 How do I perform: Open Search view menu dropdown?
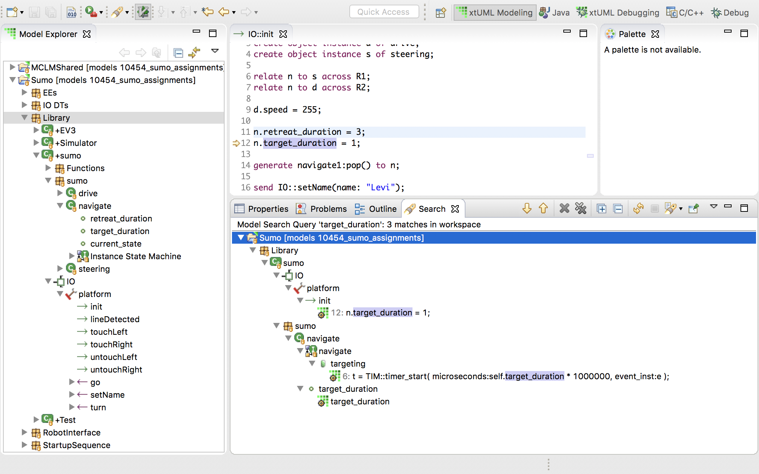point(714,207)
